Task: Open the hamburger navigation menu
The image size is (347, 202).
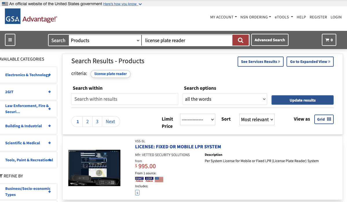Action: pos(10,40)
